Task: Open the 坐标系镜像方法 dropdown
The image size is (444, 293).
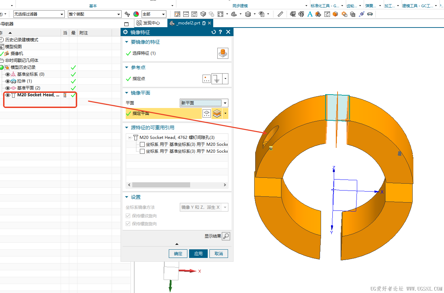Action: pyautogui.click(x=204, y=207)
